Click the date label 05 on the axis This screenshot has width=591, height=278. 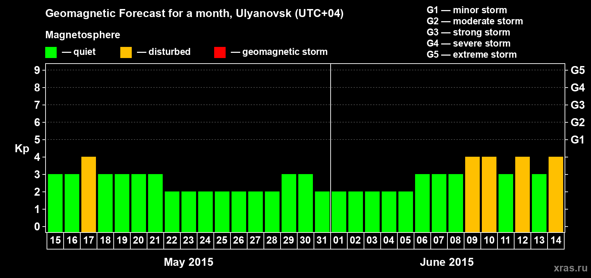[x=406, y=240]
